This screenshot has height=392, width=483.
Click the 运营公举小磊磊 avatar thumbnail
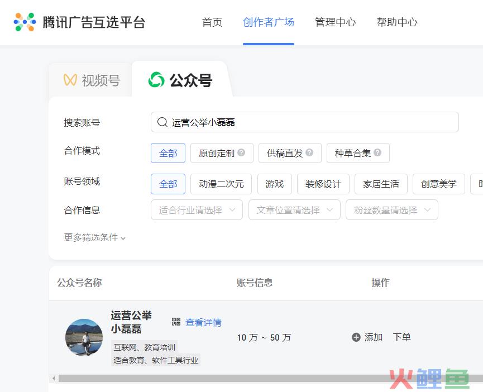(84, 337)
